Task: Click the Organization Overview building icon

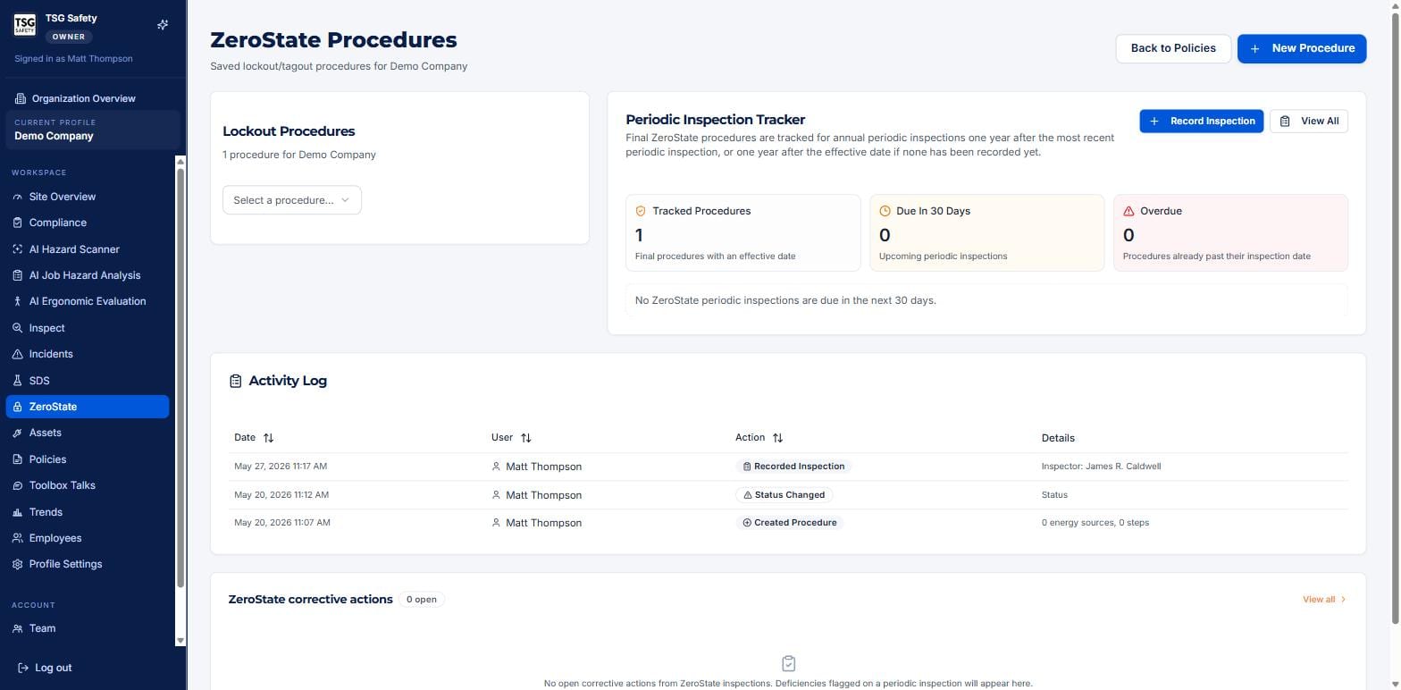Action: click(21, 98)
